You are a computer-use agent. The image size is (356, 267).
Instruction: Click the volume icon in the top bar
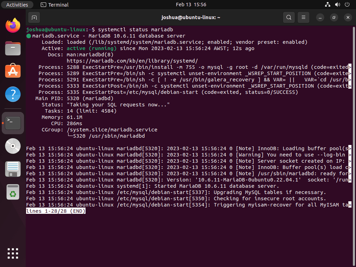[337, 5]
